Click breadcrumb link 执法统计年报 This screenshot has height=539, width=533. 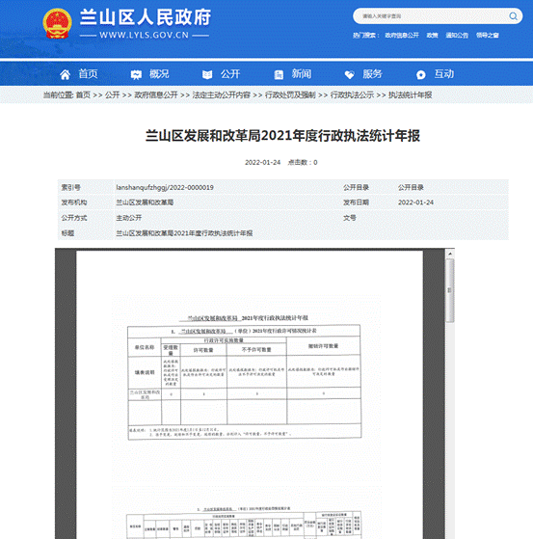click(410, 94)
